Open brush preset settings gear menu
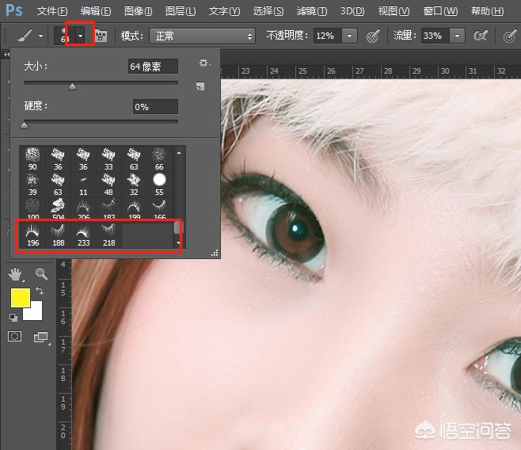This screenshot has height=450, width=521. (203, 63)
